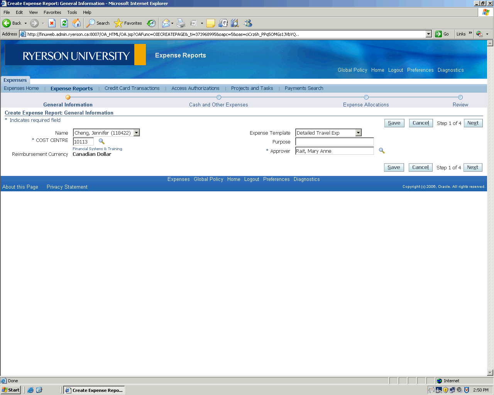Click the Stop loading toolbar icon
Viewport: 494px width, 395px height.
(52, 23)
